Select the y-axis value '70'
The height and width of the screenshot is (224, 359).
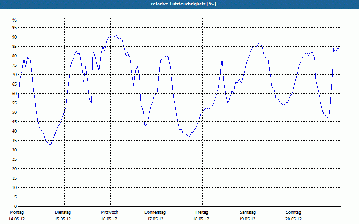(14, 74)
